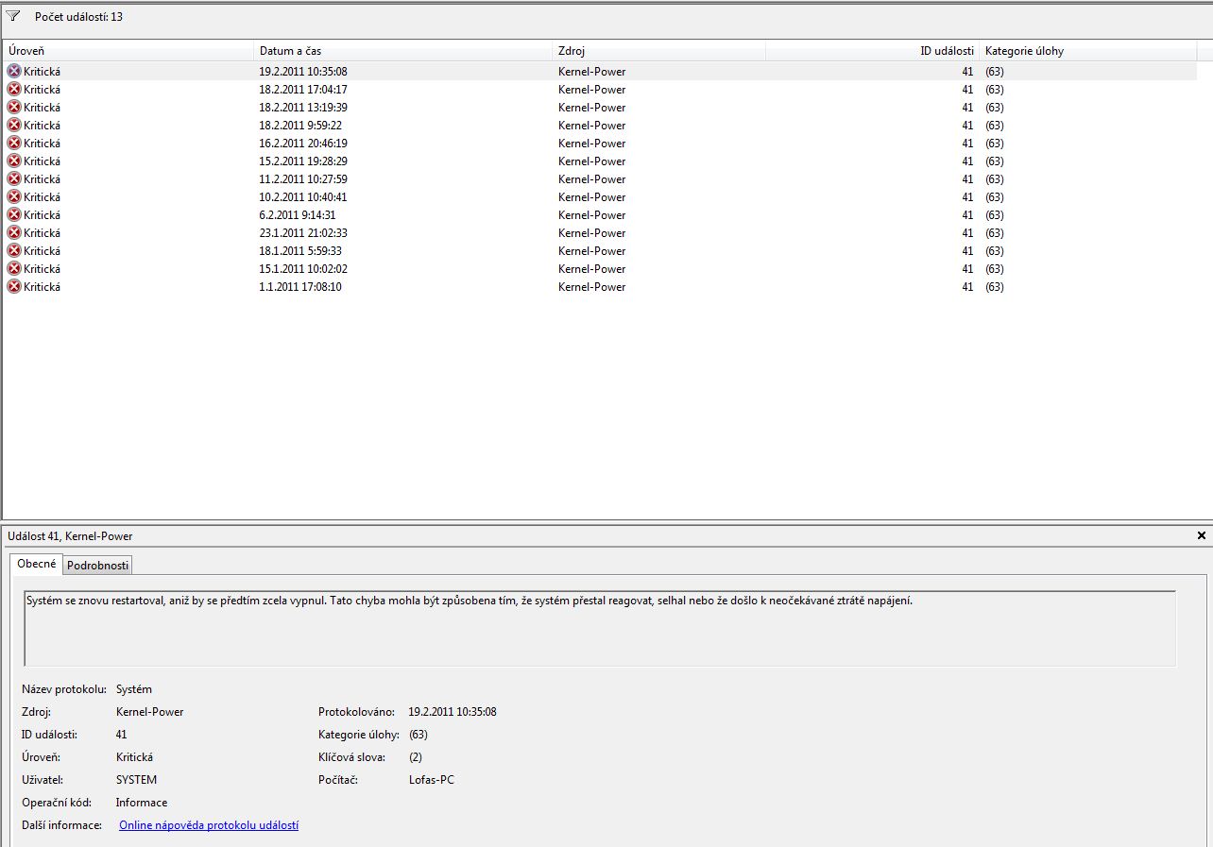Click critical error icon for 18.1.2011 5:59:33
This screenshot has width=1213, height=847.
[14, 250]
